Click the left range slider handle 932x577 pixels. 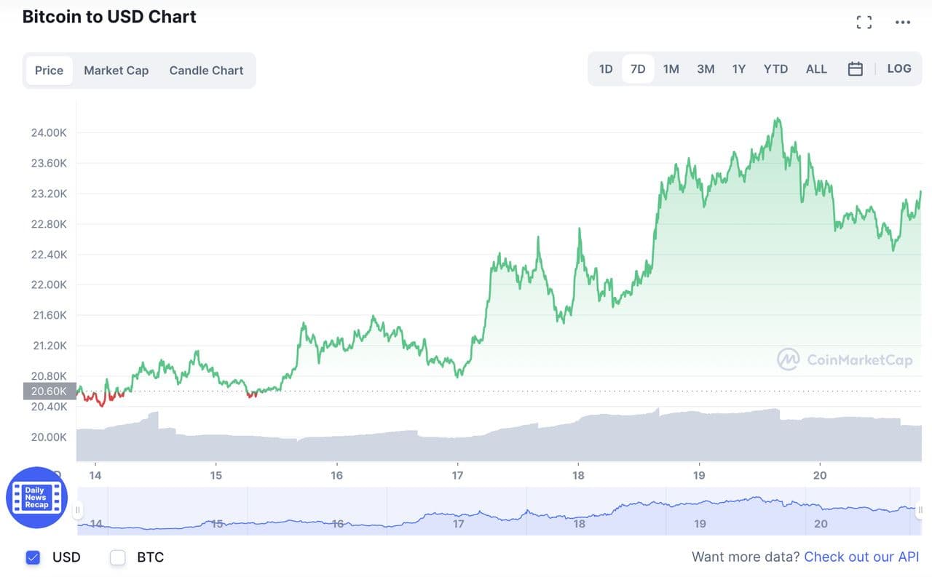[x=78, y=510]
